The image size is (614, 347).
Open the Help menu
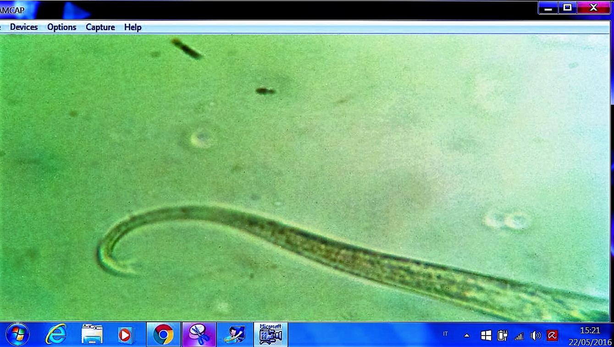pyautogui.click(x=133, y=27)
